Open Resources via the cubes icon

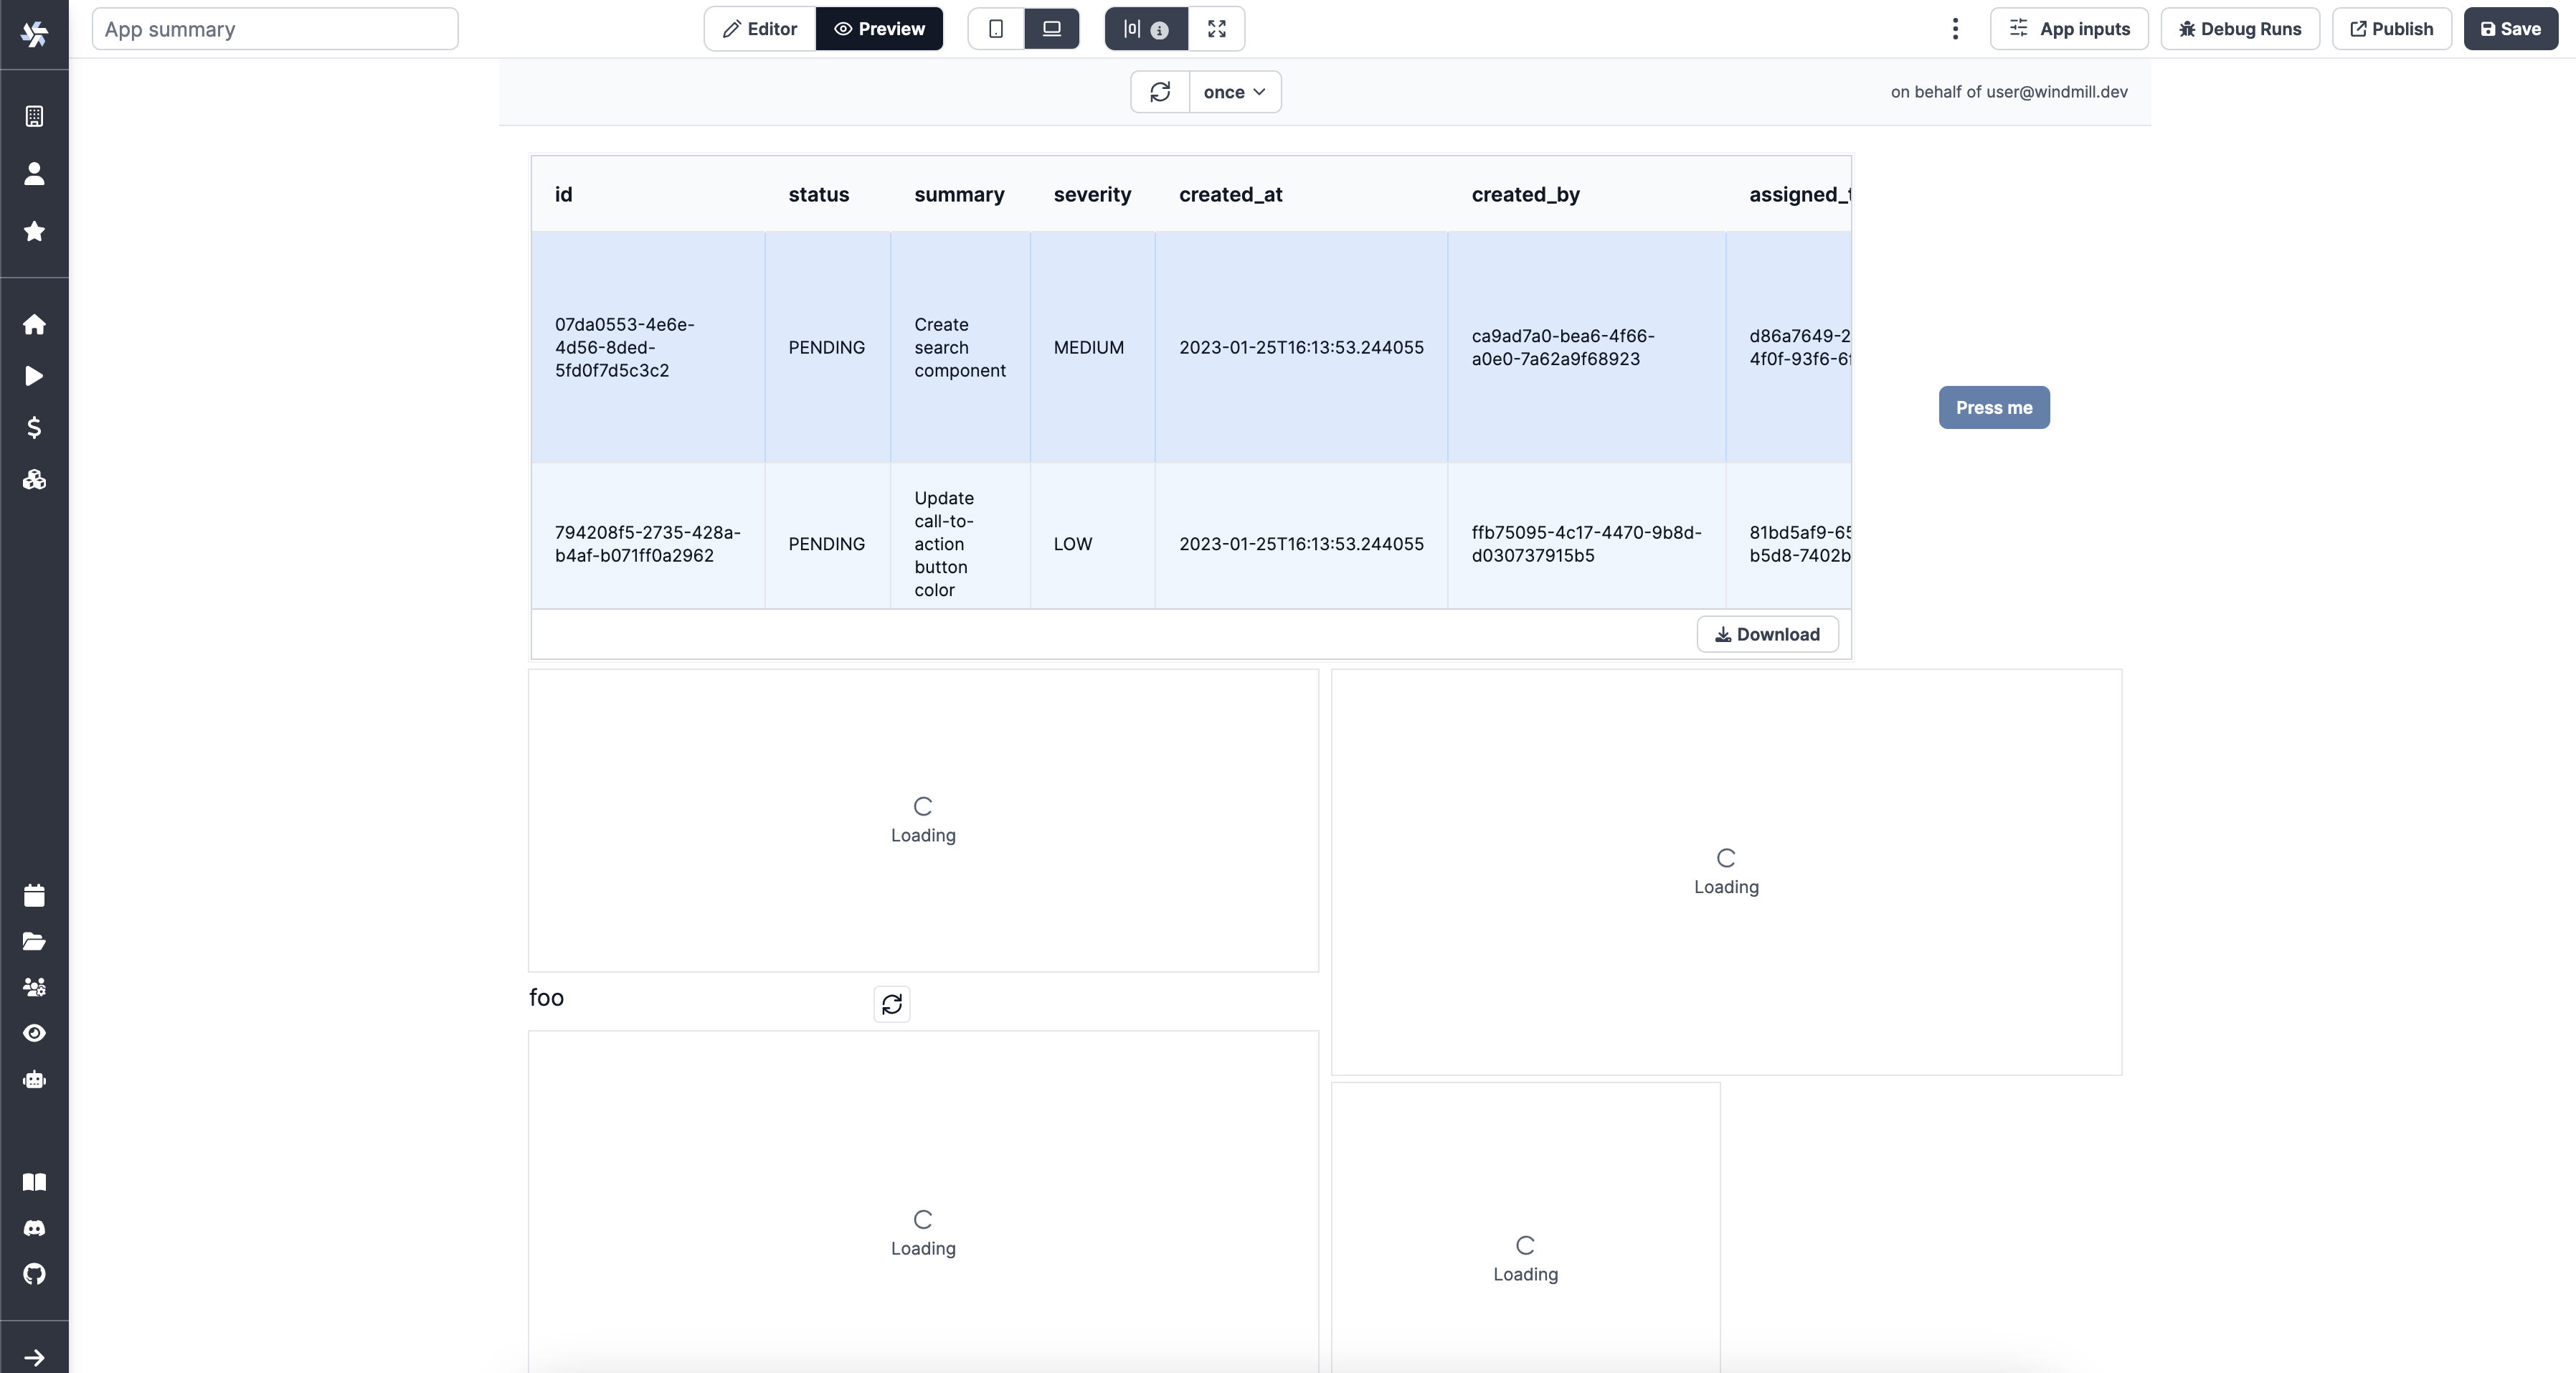(34, 480)
